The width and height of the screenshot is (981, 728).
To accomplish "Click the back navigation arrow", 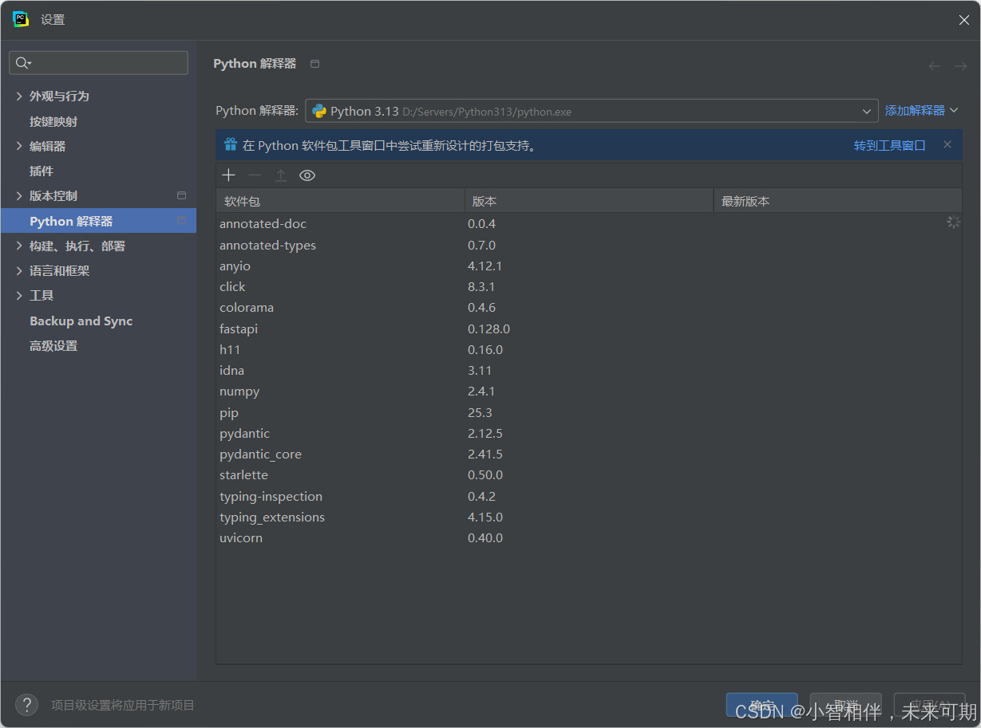I will (x=935, y=66).
